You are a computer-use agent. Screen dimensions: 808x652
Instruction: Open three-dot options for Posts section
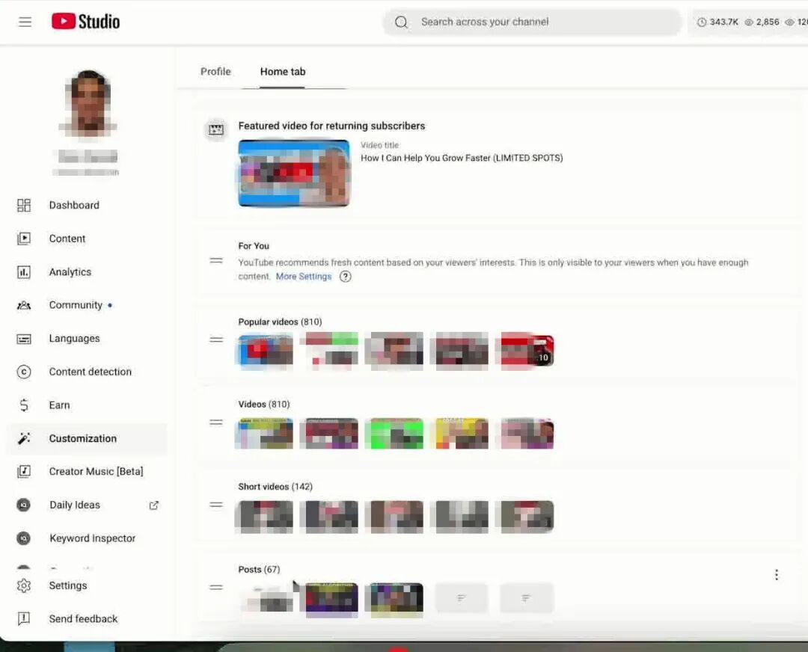click(776, 575)
